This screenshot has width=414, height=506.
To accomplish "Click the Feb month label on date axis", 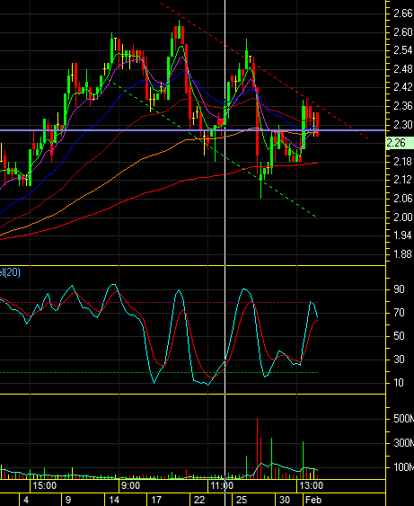I will 313,501.
